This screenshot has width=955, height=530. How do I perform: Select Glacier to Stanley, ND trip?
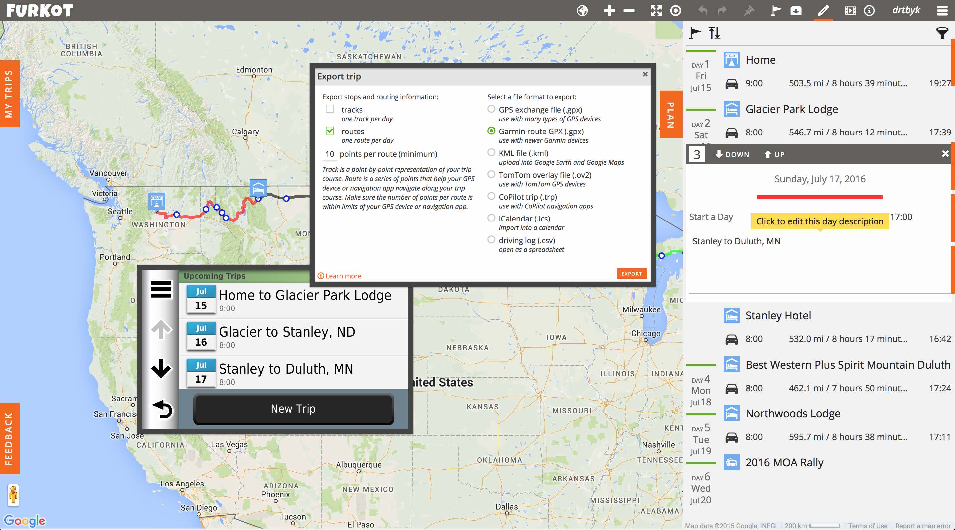point(294,337)
